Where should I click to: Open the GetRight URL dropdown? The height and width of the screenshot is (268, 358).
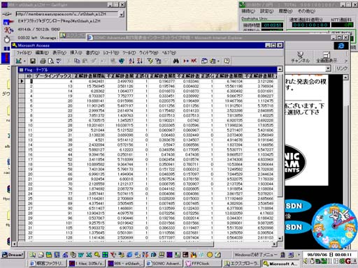[x=122, y=15]
